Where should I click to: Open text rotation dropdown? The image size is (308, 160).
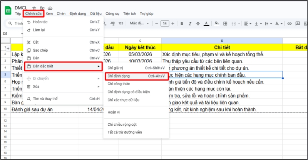tap(278, 24)
